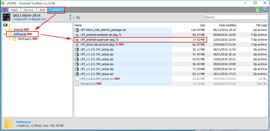Select the Softwares tree item label
The image size is (270, 131).
(20, 34)
